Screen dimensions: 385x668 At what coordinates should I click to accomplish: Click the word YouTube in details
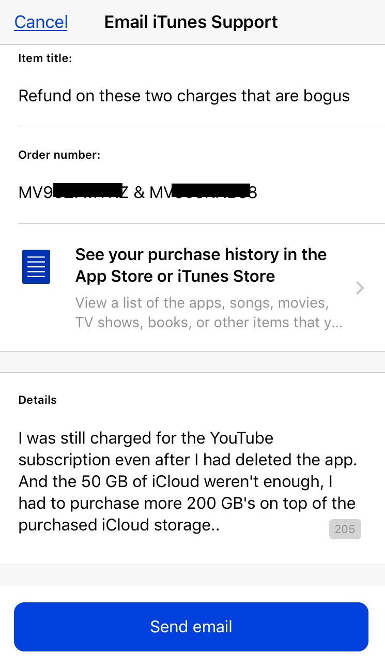(x=241, y=438)
